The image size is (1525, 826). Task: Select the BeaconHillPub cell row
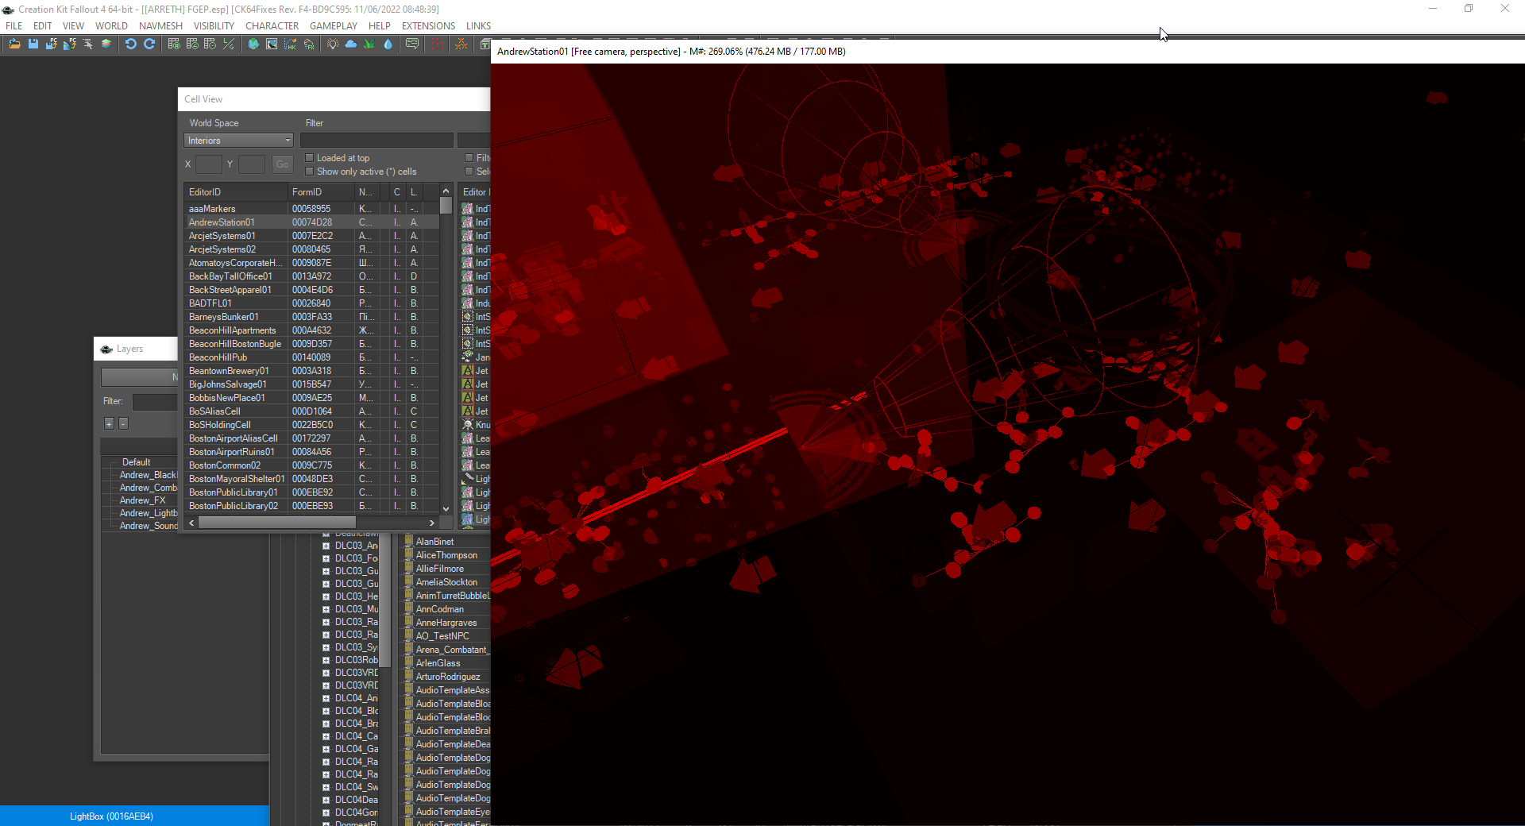click(311, 357)
